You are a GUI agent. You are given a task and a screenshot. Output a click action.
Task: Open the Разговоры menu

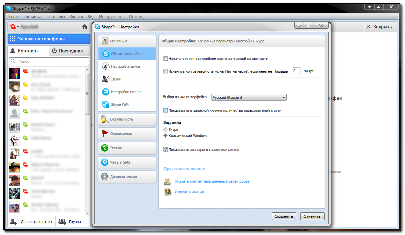[55, 17]
